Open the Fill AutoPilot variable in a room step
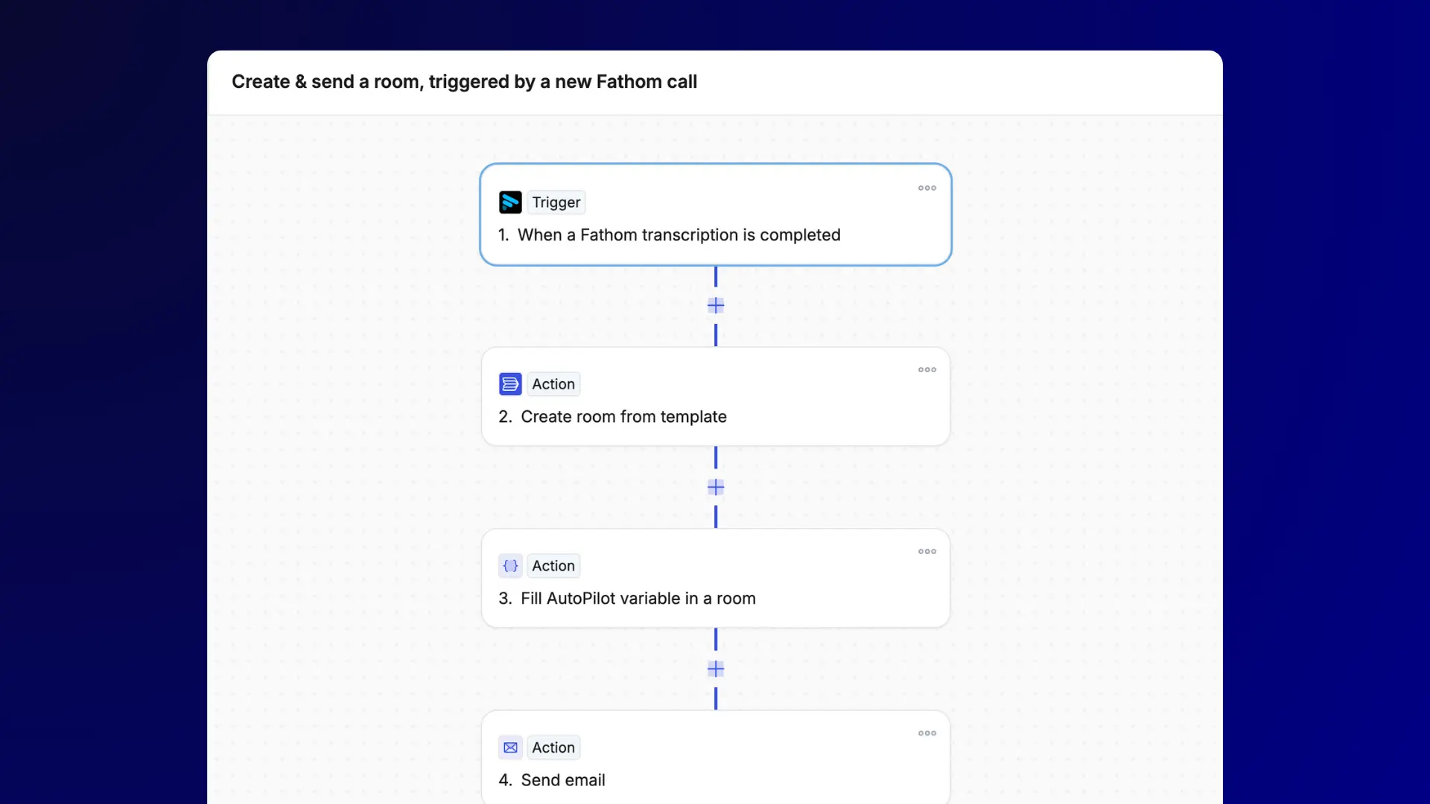1430x804 pixels. point(638,598)
